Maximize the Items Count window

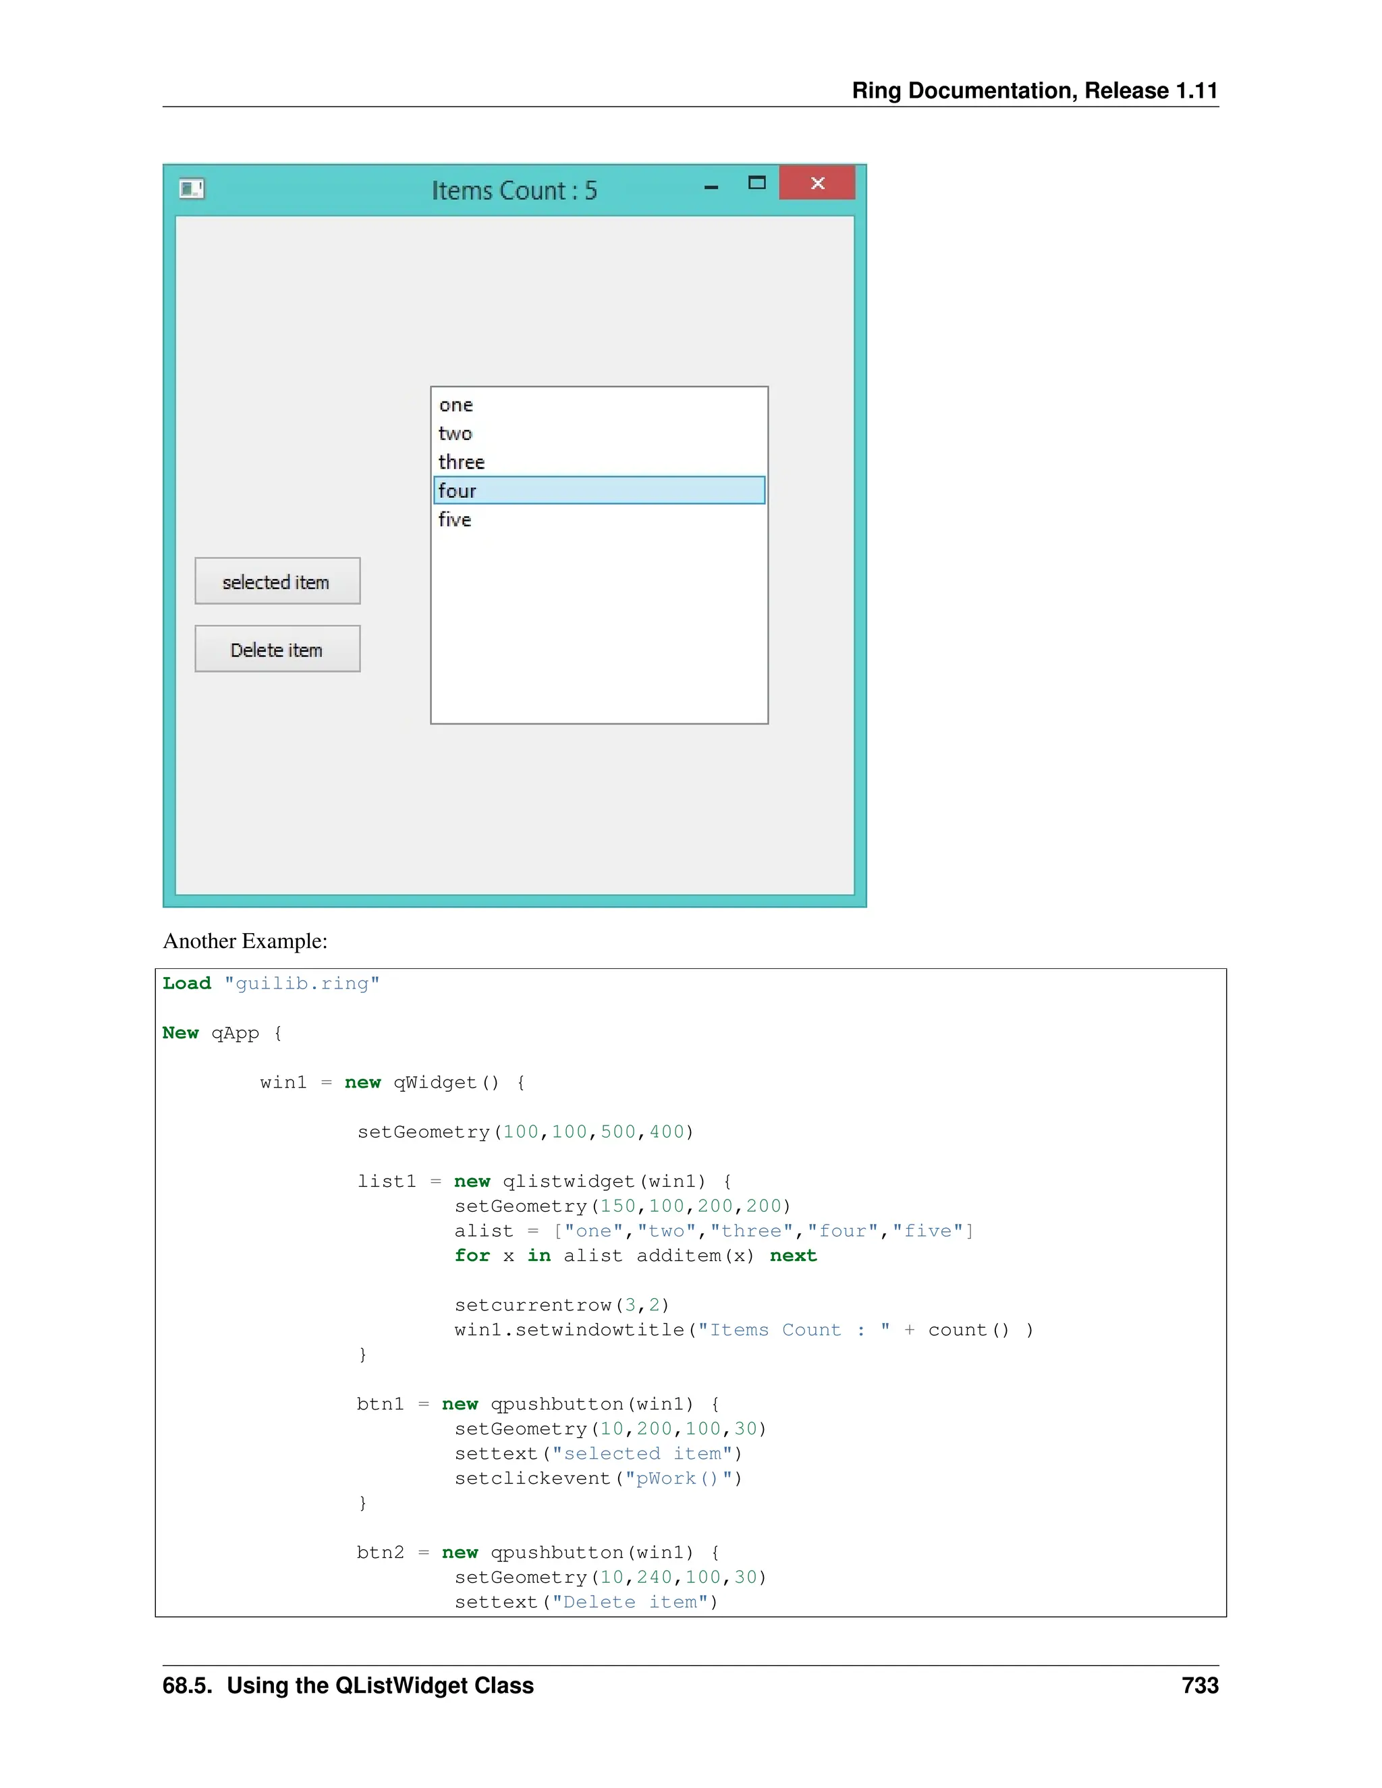pyautogui.click(x=756, y=183)
